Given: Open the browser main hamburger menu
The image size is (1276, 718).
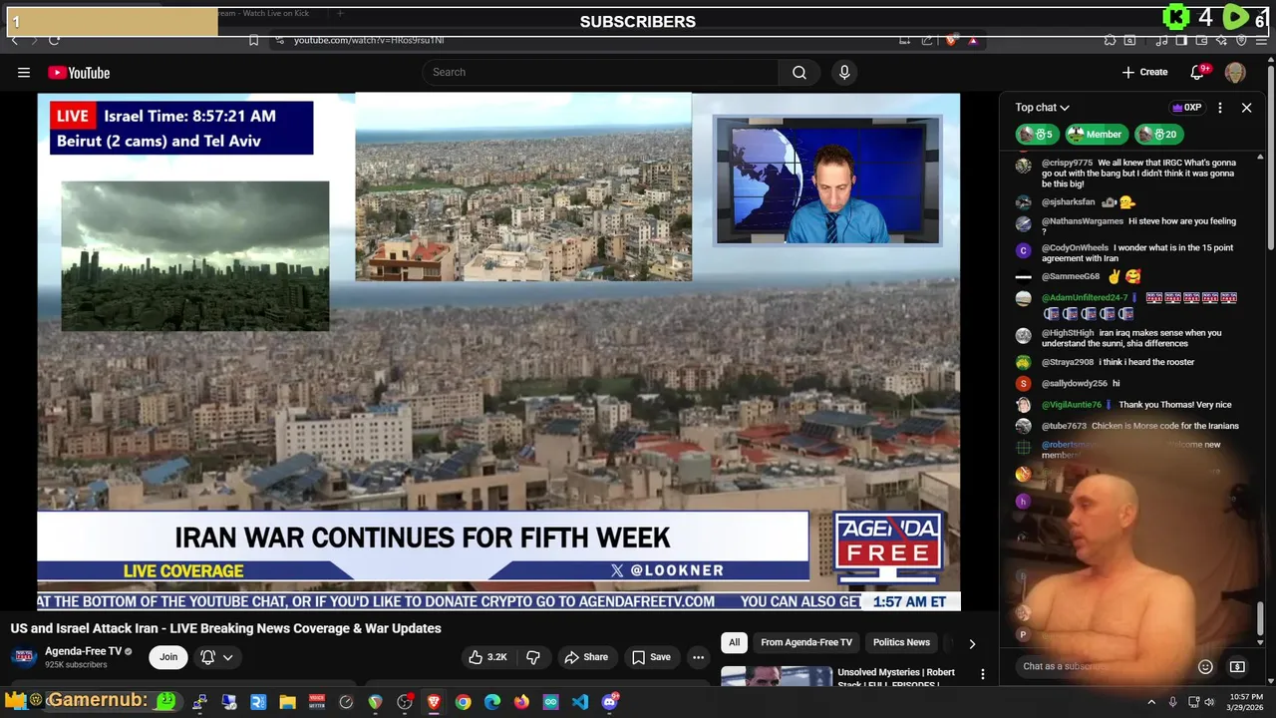Looking at the screenshot, I should [x=1261, y=40].
